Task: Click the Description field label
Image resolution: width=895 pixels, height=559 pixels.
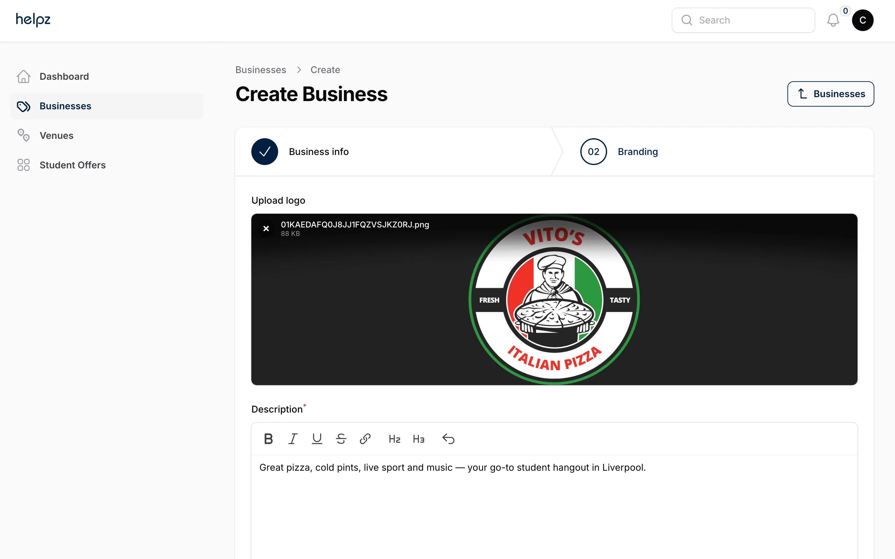Action: point(277,409)
